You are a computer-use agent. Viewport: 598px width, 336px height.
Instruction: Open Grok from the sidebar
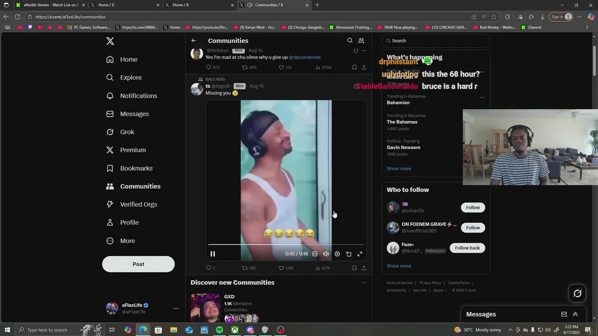coord(120,132)
